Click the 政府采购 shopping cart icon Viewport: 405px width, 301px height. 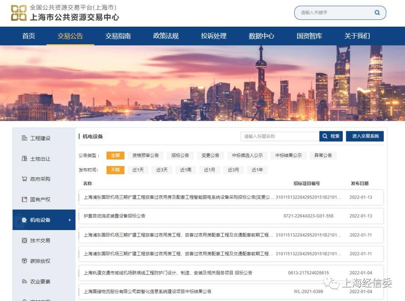coord(24,179)
